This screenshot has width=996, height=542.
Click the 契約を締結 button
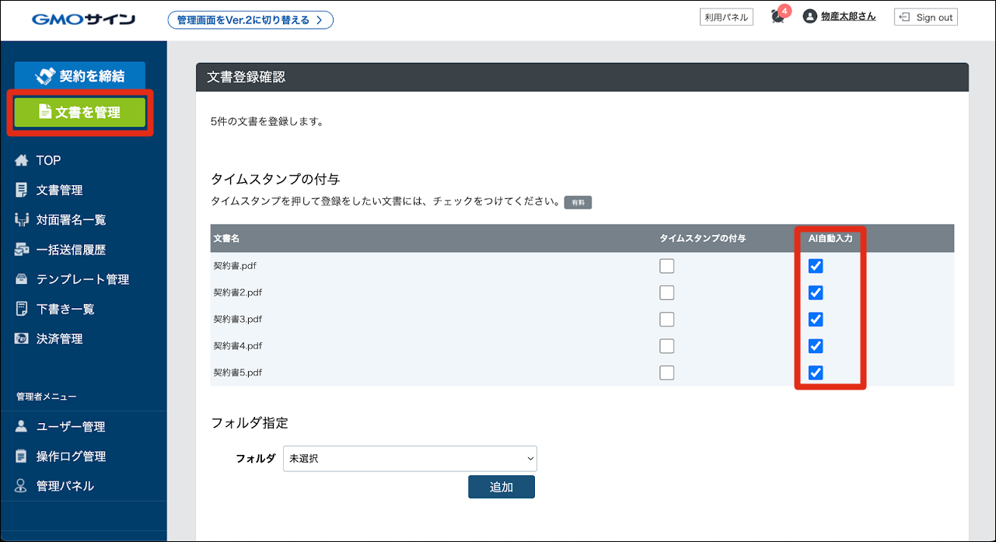(80, 76)
